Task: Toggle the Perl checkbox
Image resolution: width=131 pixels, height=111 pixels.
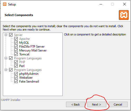Action: tap(16, 66)
